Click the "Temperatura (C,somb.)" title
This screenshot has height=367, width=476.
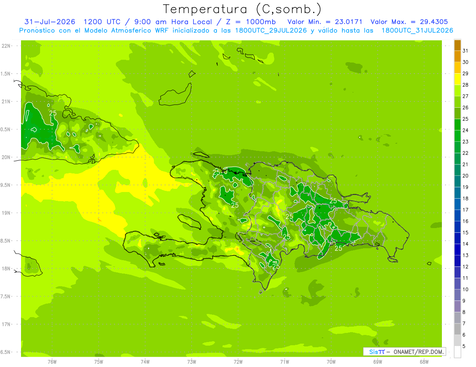click(x=242, y=9)
